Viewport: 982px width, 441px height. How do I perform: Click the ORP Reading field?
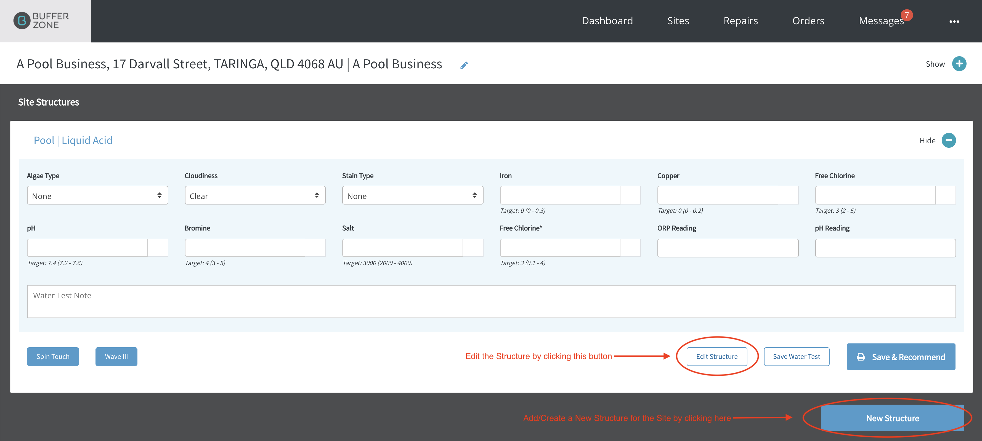point(728,248)
